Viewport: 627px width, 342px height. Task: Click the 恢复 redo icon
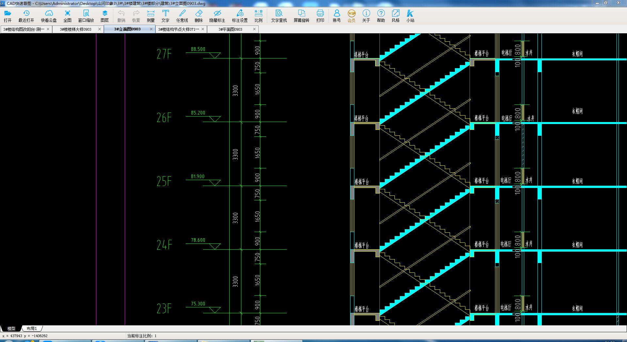(x=136, y=16)
